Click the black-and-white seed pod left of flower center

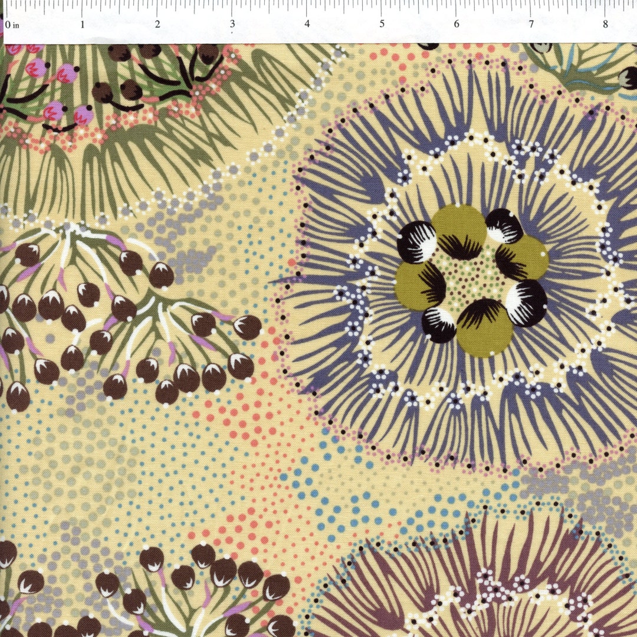point(417,243)
